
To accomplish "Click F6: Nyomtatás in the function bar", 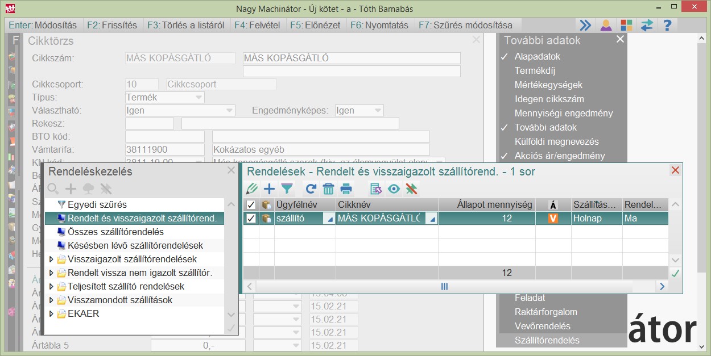I will point(379,25).
